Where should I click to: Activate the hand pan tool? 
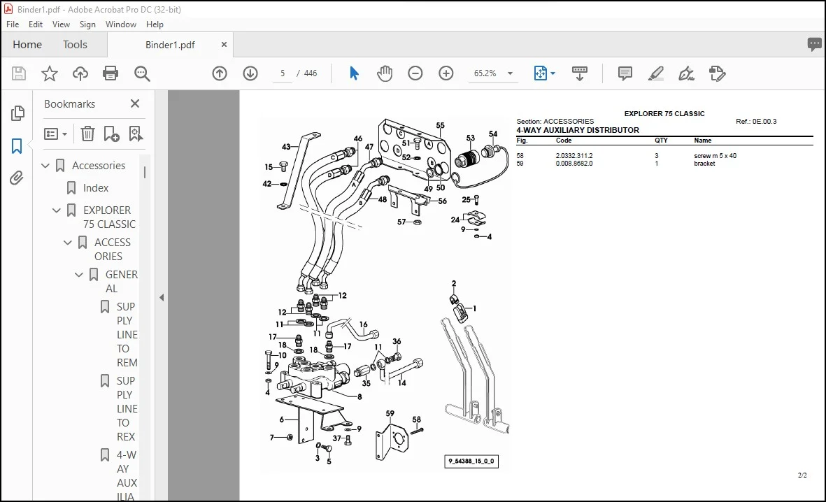click(x=385, y=73)
